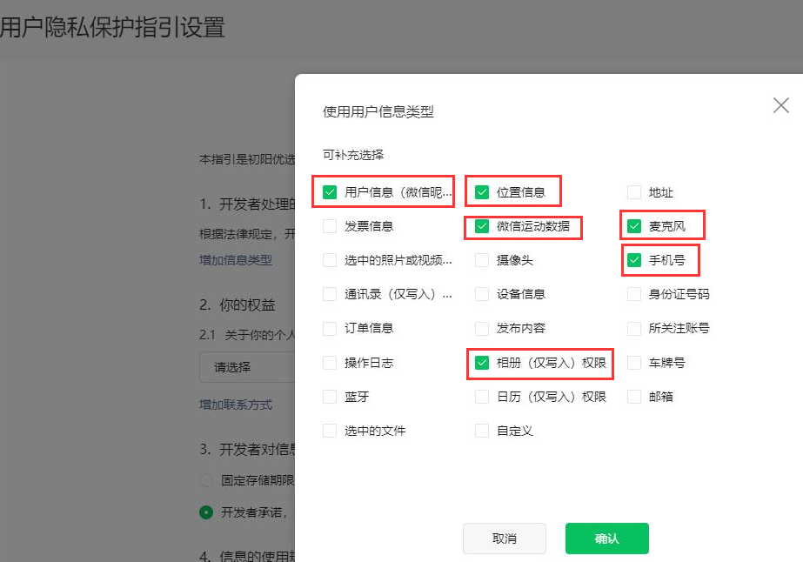Check the 邮箱 checkbox
The image size is (803, 562).
[x=634, y=397]
